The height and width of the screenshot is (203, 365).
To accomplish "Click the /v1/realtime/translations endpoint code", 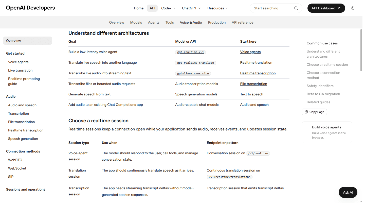I will [230, 177].
